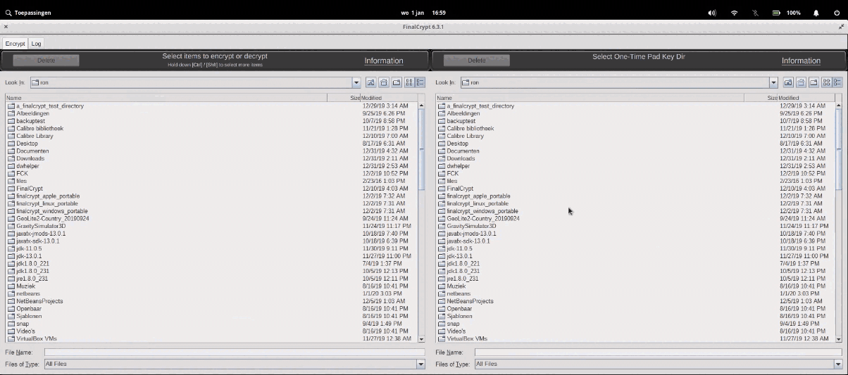This screenshot has height=375, width=848.
Task: Open left Look In dropdown
Action: [356, 82]
